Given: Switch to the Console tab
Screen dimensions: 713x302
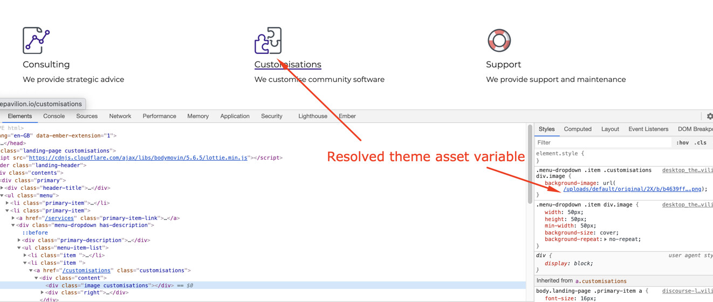Looking at the screenshot, I should point(54,116).
